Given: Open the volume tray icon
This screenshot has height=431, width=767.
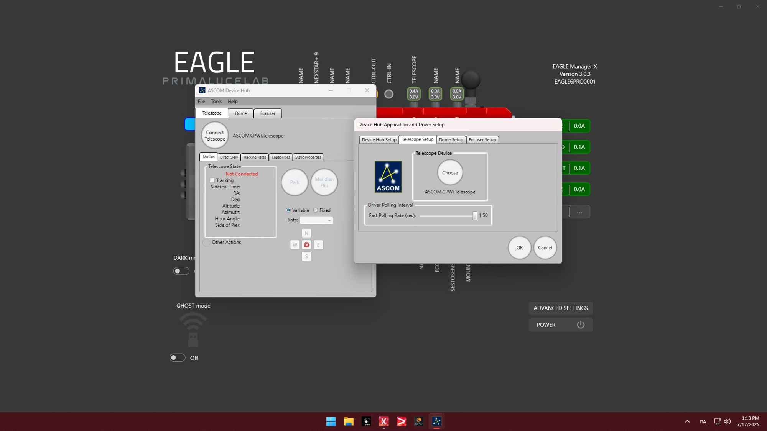Looking at the screenshot, I should click(727, 421).
